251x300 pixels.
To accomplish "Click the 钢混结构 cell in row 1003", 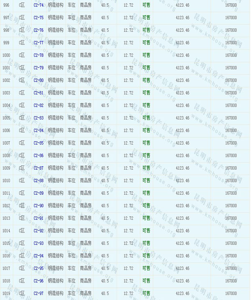I will pyautogui.click(x=56, y=93).
